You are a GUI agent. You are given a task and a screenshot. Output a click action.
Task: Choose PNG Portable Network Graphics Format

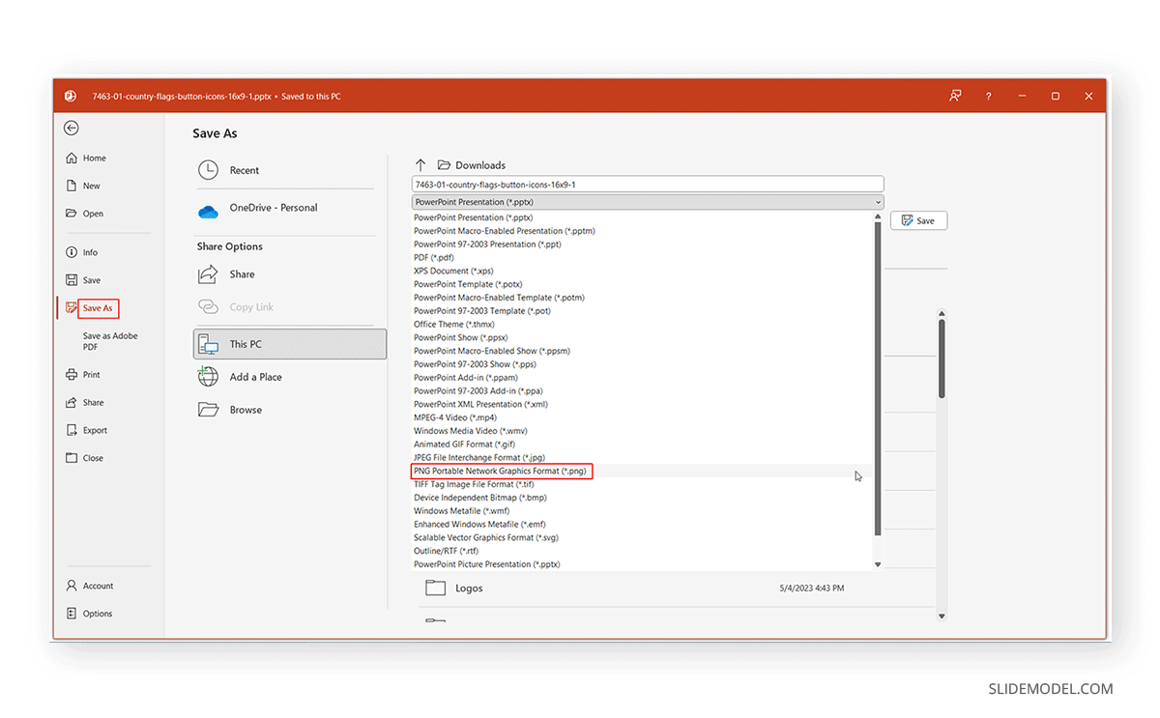click(500, 471)
